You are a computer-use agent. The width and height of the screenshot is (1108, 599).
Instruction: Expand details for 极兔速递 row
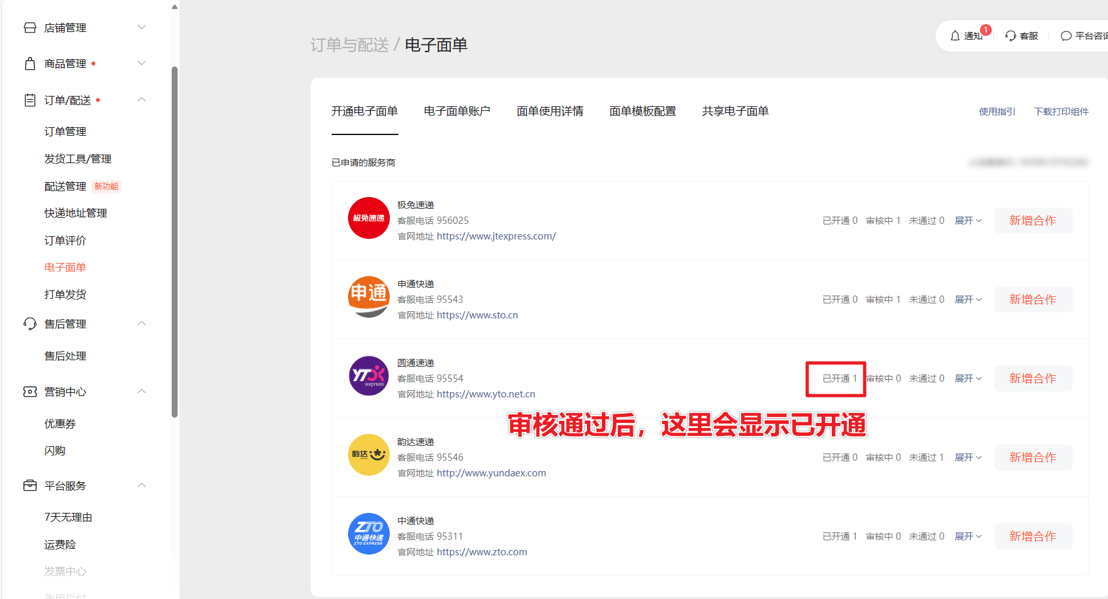pyautogui.click(x=968, y=221)
